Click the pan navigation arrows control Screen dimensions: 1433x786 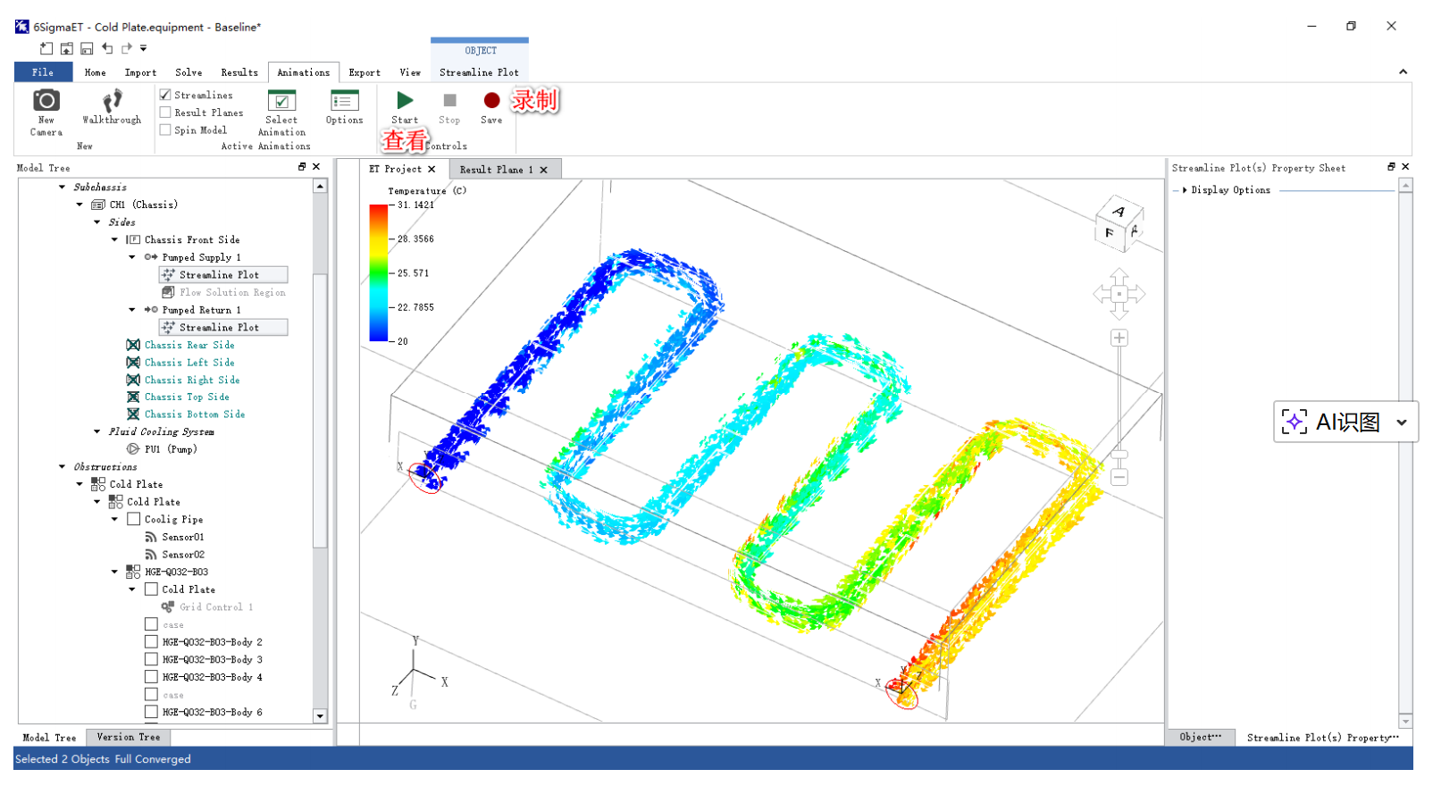[1119, 294]
